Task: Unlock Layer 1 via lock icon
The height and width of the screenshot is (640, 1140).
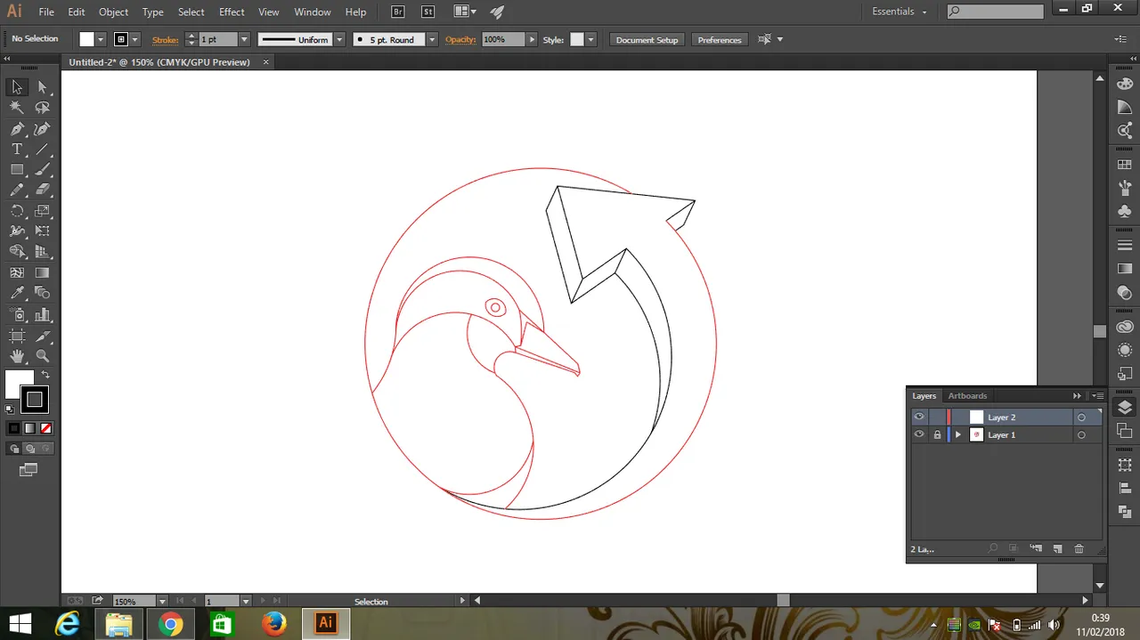Action: (937, 434)
